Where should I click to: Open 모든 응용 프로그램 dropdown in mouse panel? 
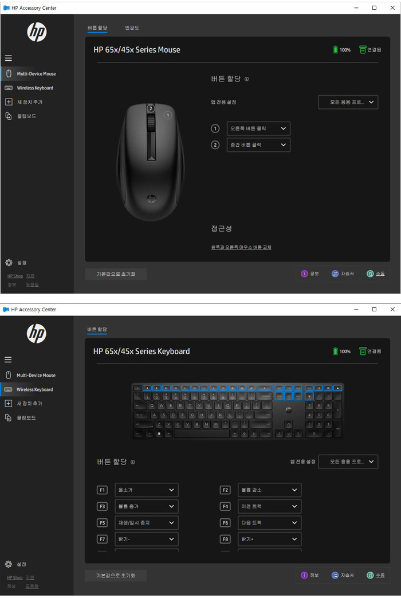tap(348, 102)
